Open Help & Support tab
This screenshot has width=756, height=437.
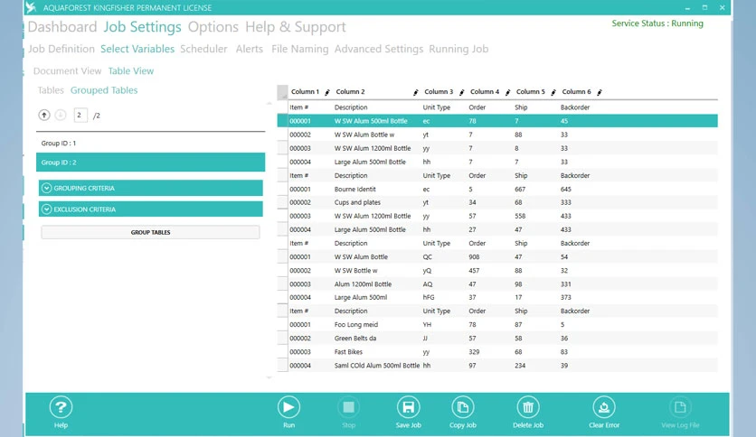pos(295,27)
